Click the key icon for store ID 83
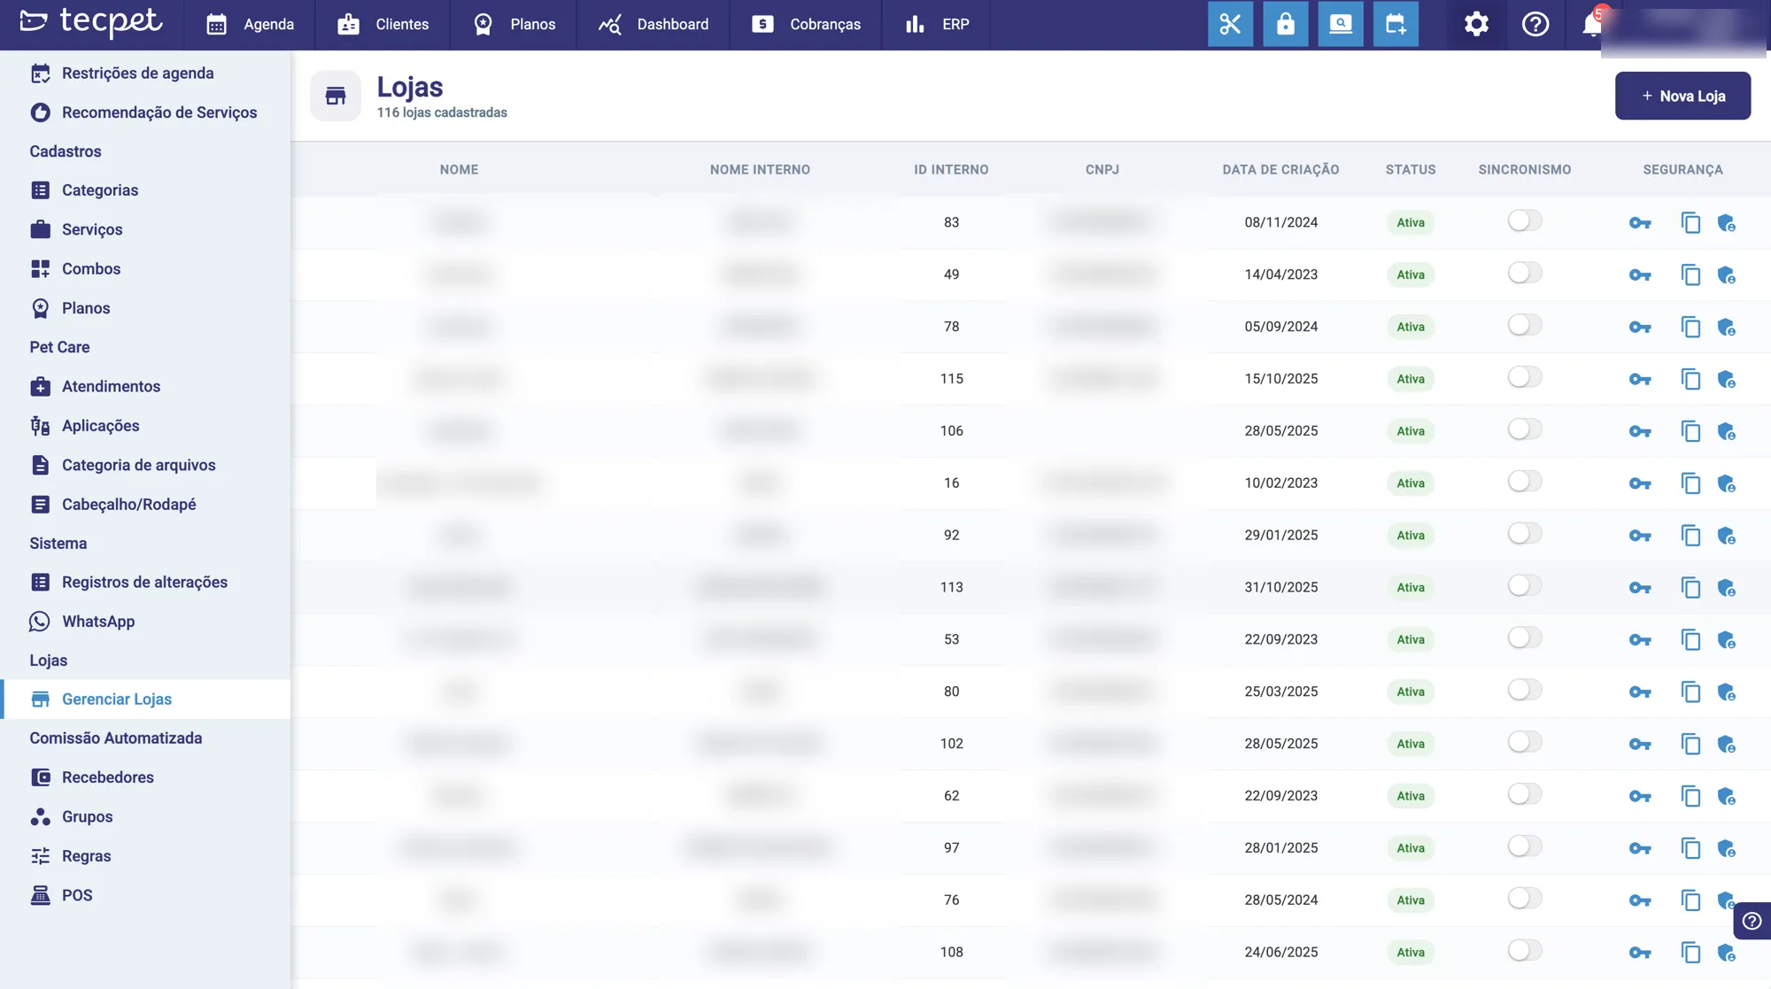This screenshot has height=989, width=1771. 1640,223
